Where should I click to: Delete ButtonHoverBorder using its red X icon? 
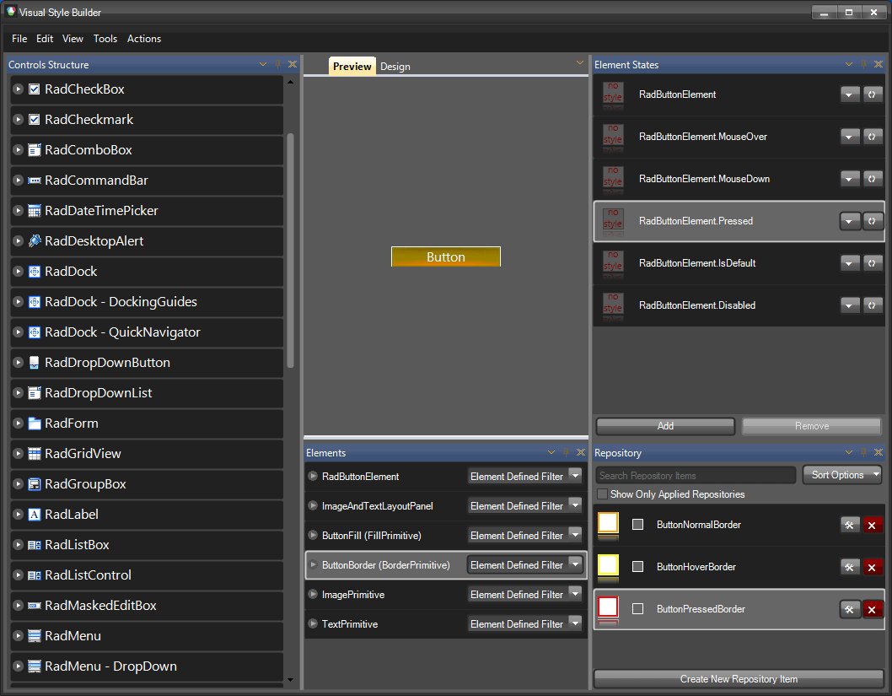(873, 566)
